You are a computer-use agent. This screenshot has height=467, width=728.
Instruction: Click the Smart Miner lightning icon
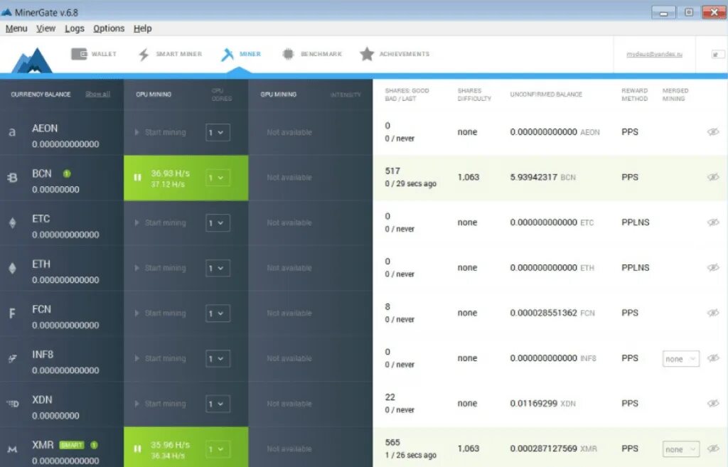click(x=144, y=54)
